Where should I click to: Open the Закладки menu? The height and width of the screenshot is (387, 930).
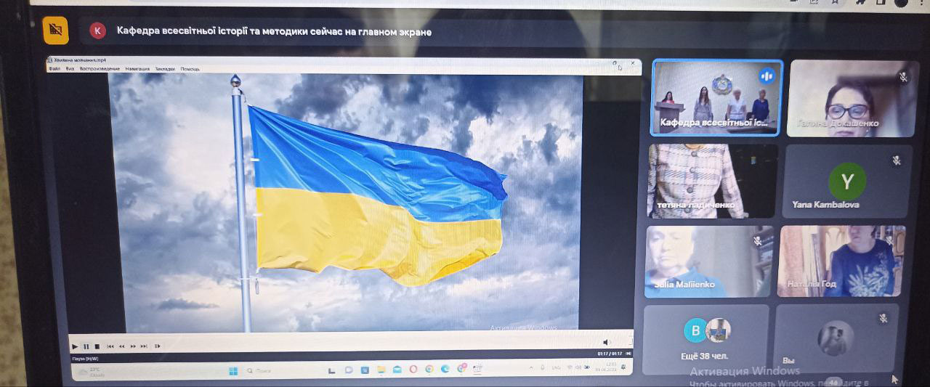pos(165,69)
